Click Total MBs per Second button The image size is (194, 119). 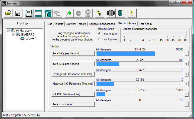click(x=73, y=64)
